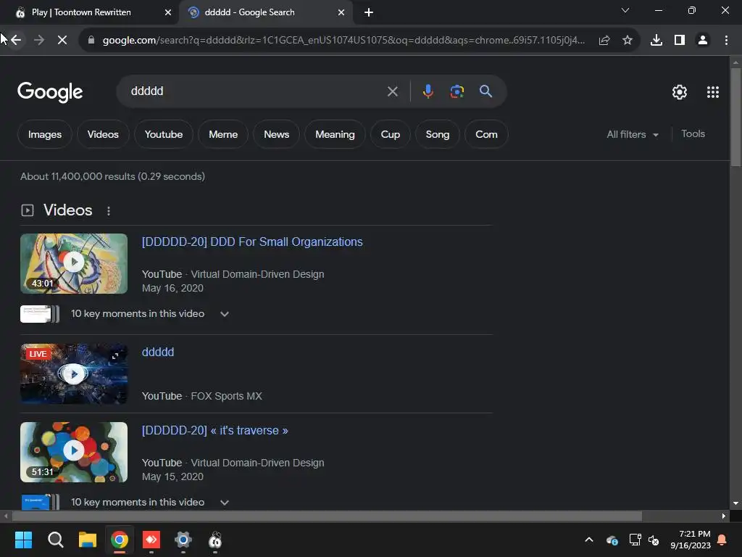
Task: Open the ddddd FOX Sports MX link
Action: pos(158,352)
